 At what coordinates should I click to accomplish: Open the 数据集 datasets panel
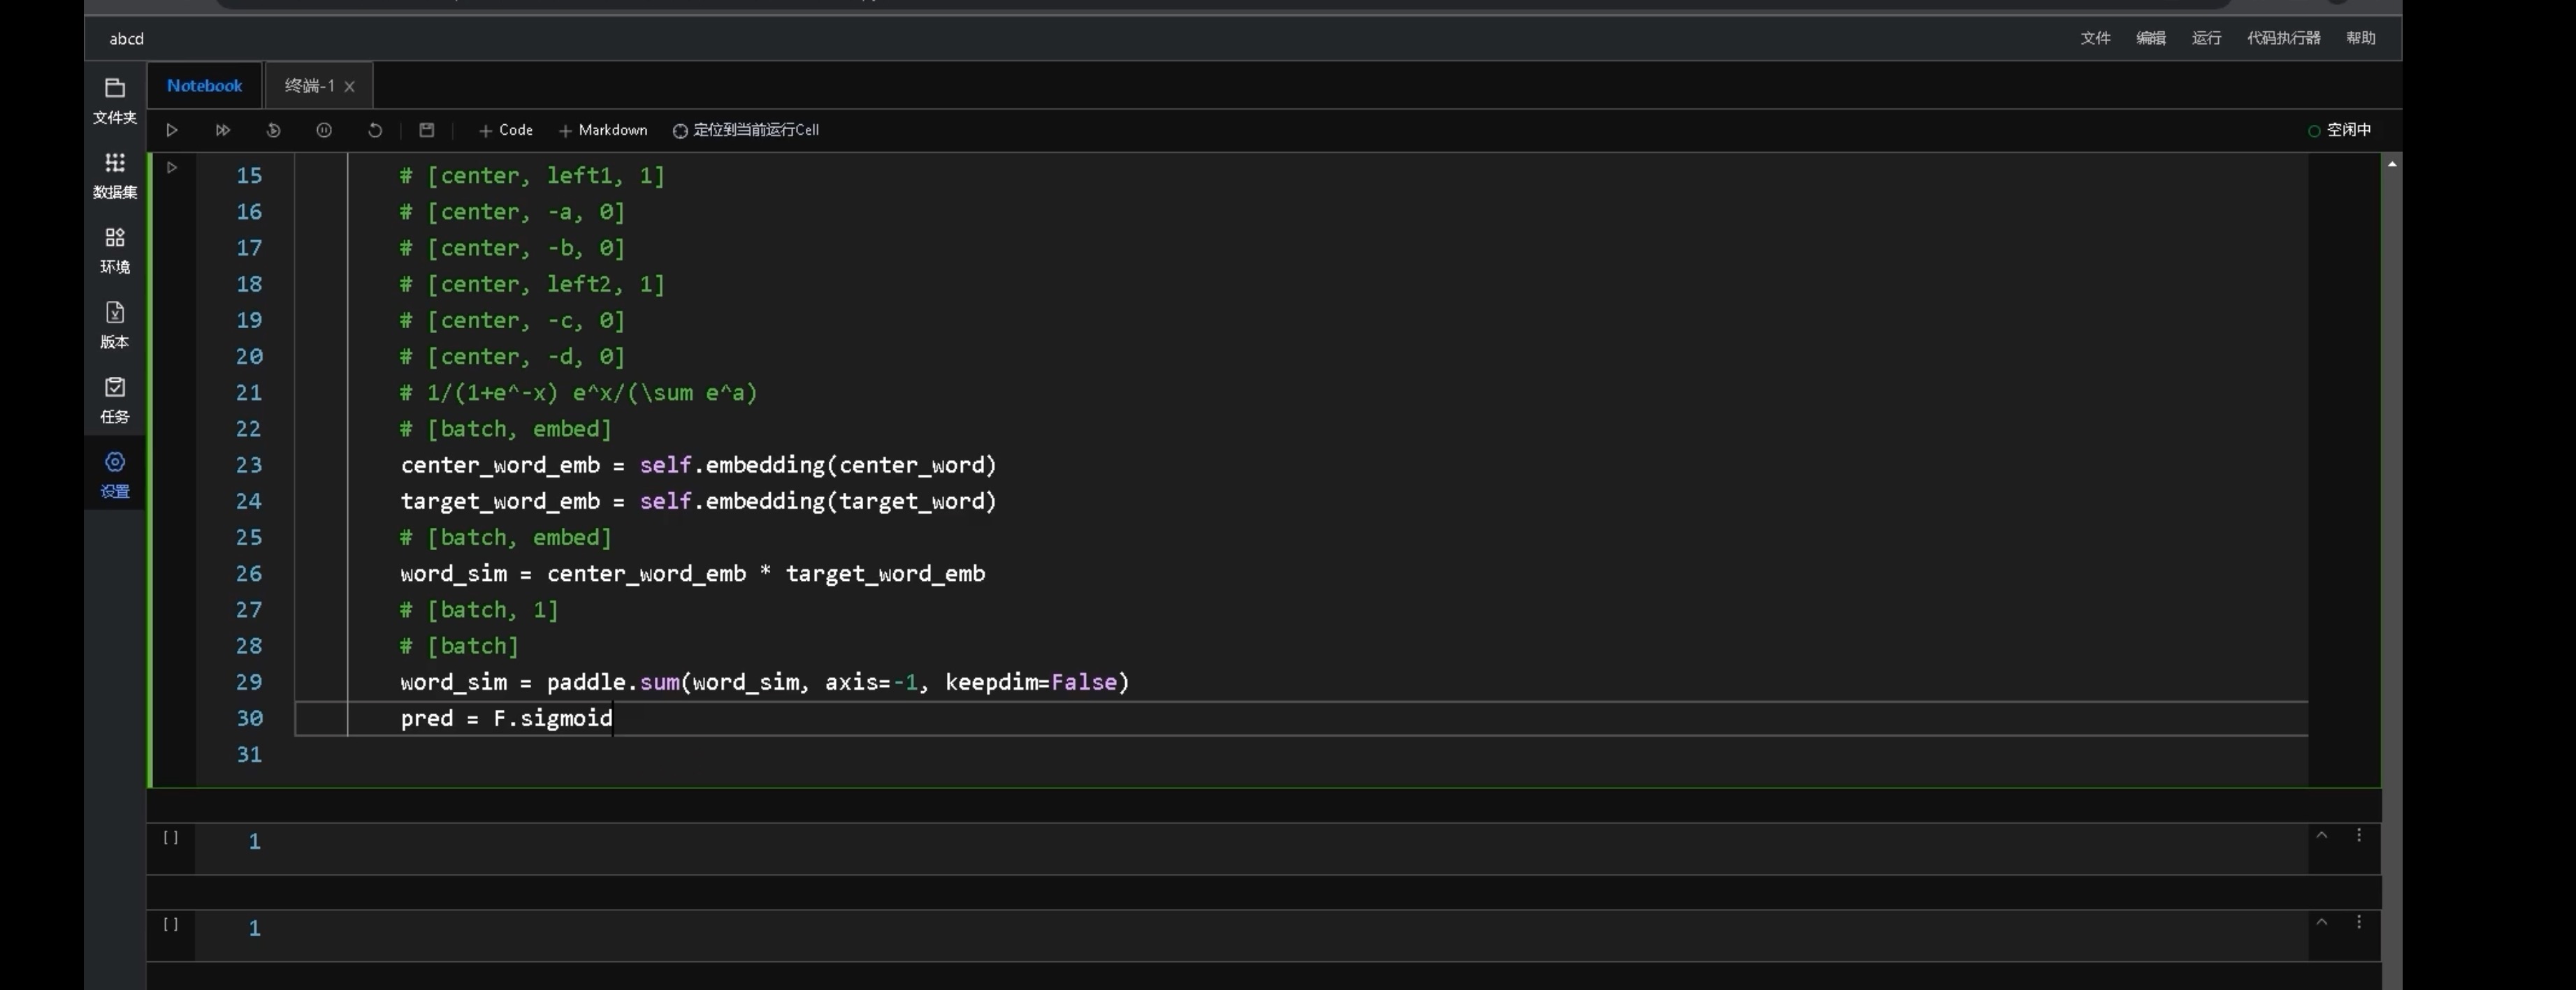[x=115, y=176]
